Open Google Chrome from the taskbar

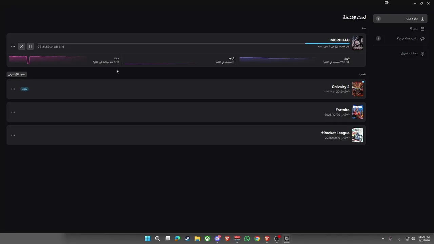coord(257,239)
